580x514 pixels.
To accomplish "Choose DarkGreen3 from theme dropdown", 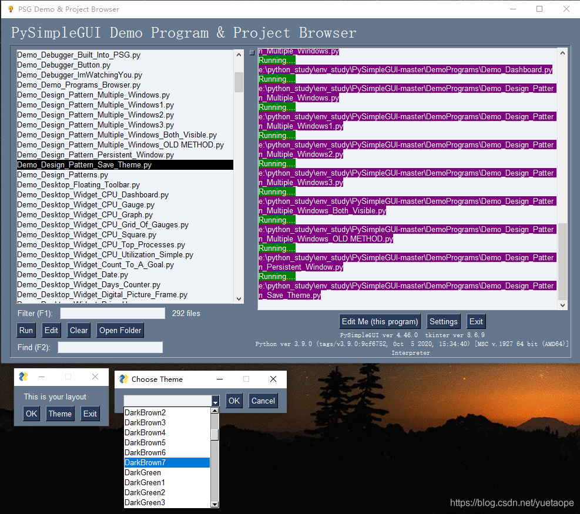I will tap(167, 502).
